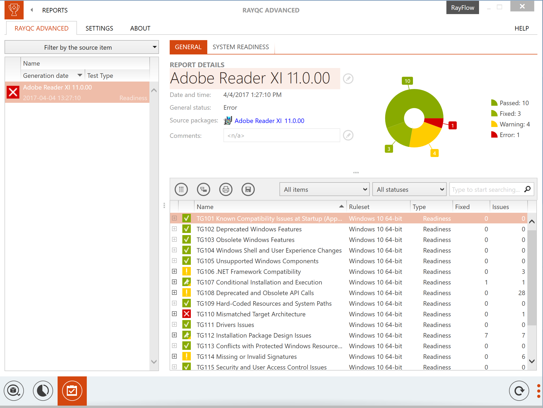Open the package inspection icon in the bottom bar
Screen dimensions: 543x408
click(14, 391)
